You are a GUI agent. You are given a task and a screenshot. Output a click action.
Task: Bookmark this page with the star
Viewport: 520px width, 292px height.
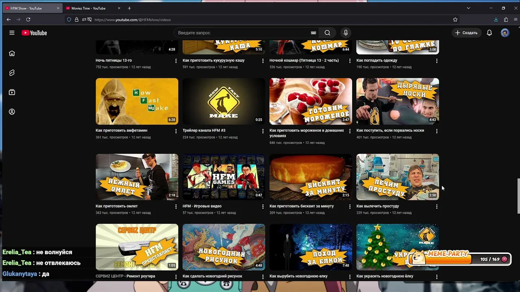click(455, 19)
